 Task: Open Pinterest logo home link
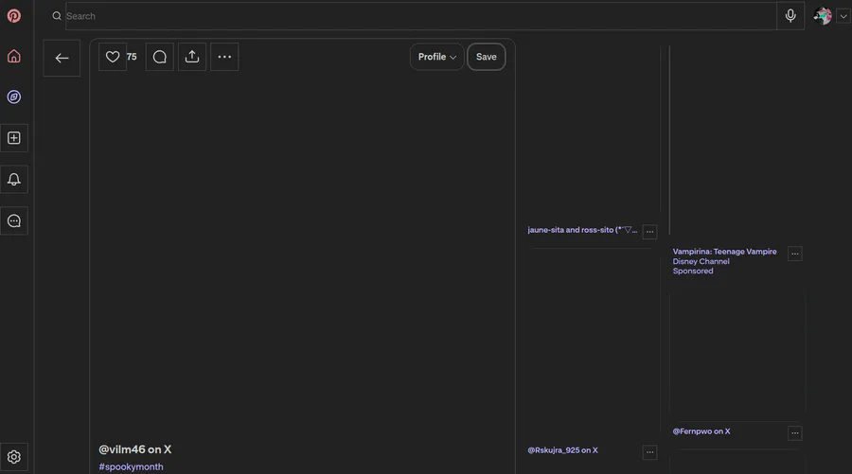coord(14,16)
